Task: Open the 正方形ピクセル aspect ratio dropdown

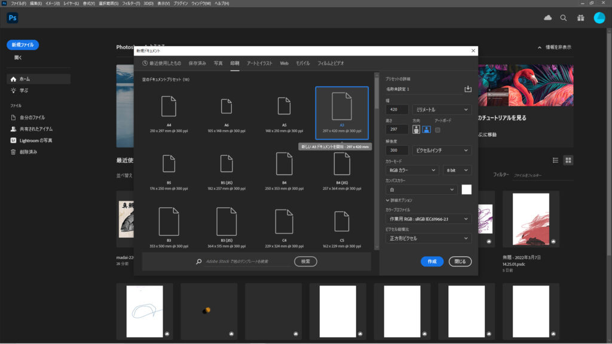Action: [428, 238]
